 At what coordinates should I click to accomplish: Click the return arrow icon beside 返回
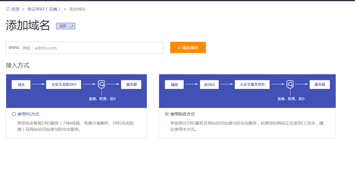tap(71, 26)
